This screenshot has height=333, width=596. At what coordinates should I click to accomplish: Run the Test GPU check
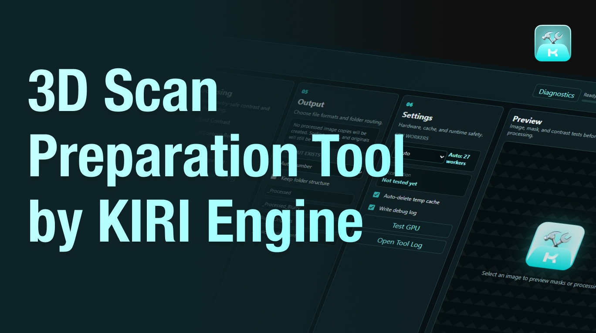[x=406, y=227]
